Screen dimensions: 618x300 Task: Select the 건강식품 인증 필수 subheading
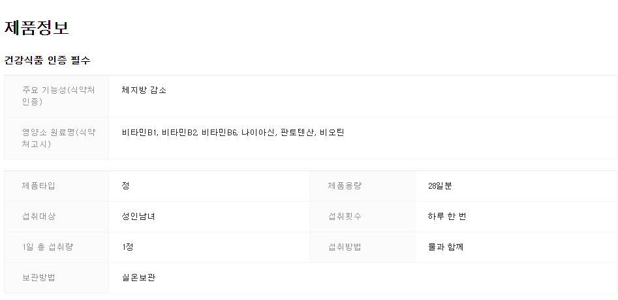(47, 60)
